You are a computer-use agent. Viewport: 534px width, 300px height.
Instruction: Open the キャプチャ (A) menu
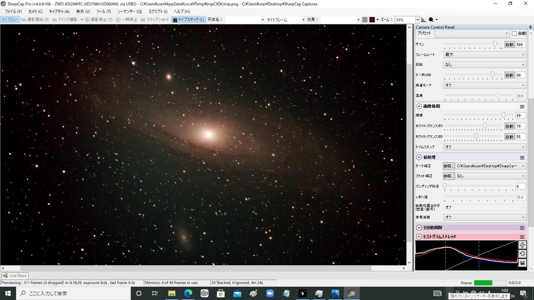pos(59,12)
